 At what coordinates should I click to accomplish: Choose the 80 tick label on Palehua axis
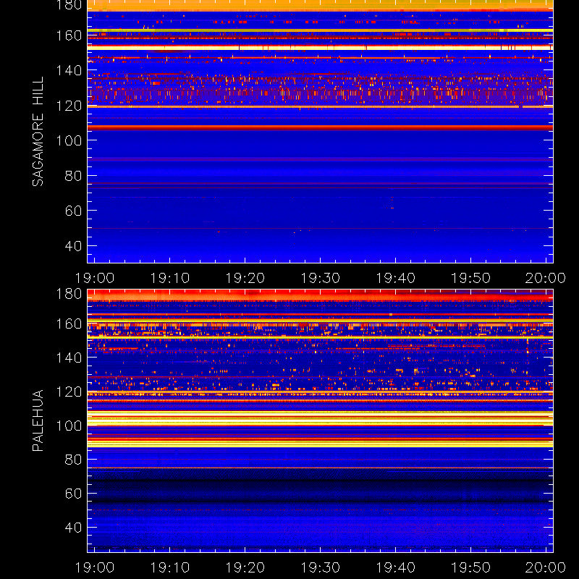(x=73, y=460)
